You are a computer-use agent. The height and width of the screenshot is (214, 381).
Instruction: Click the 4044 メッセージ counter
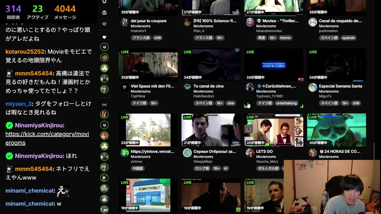[65, 12]
